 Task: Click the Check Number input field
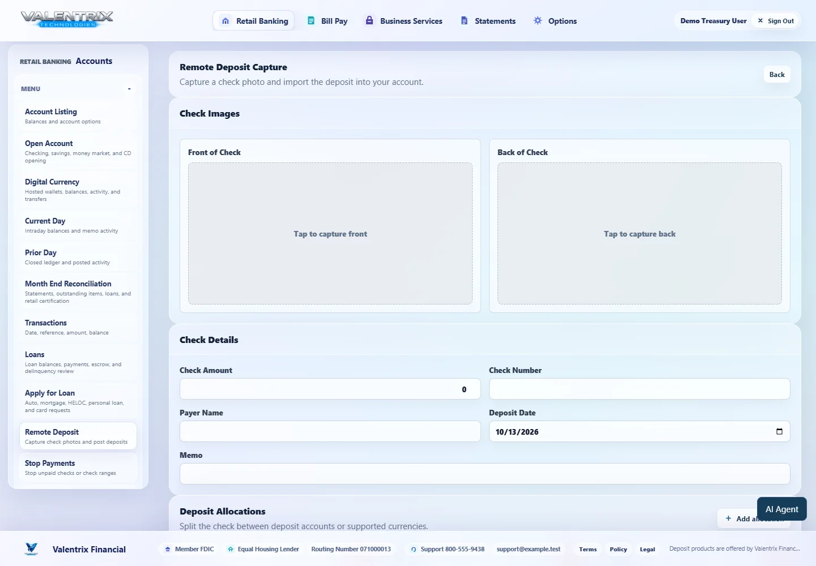(x=640, y=389)
